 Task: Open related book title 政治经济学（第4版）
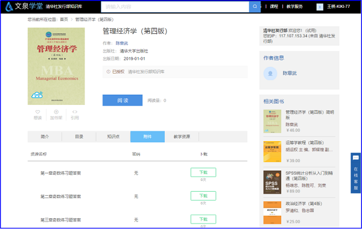coord(304,204)
